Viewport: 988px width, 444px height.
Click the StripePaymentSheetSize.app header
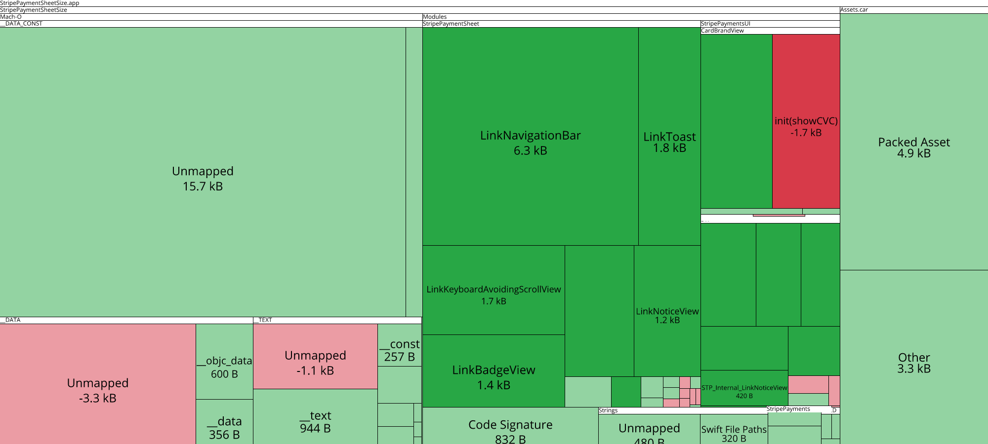pyautogui.click(x=494, y=3)
